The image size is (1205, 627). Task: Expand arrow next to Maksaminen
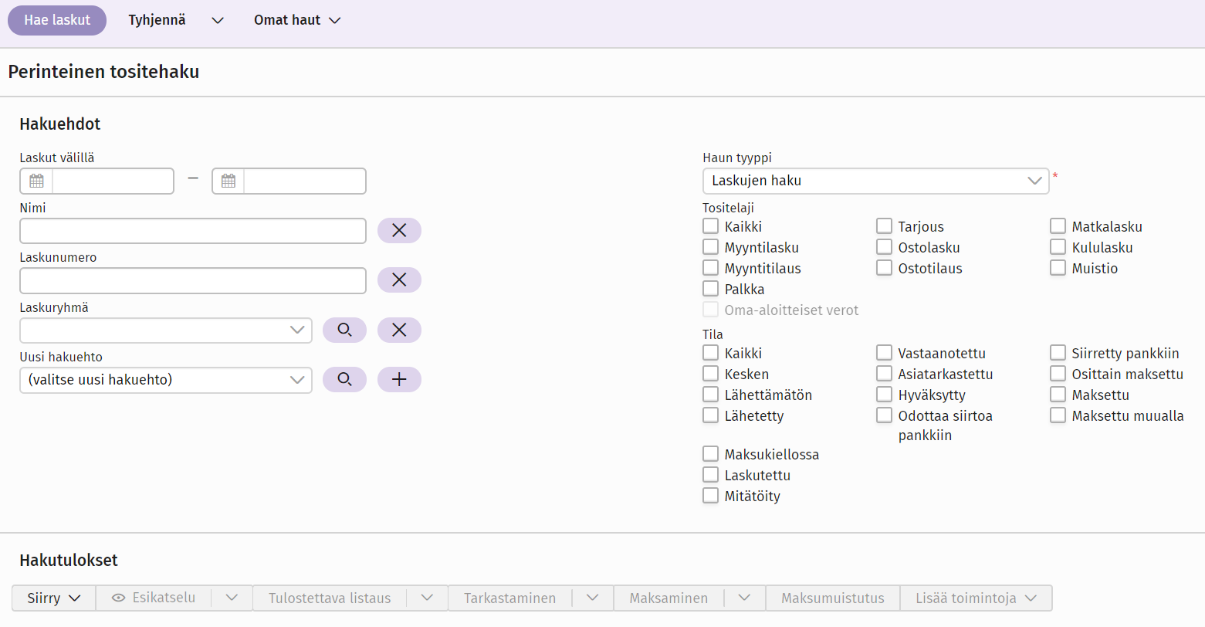click(x=745, y=598)
